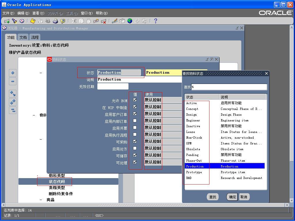Switch to the 流程 tab
This screenshot has height=221, width=295.
(x=35, y=37)
